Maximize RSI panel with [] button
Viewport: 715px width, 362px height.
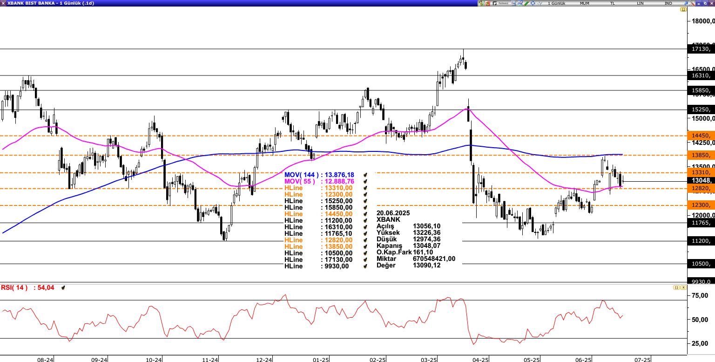tap(676, 287)
